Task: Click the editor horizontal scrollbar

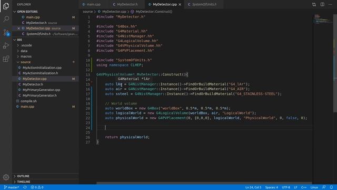Action: click(204, 183)
